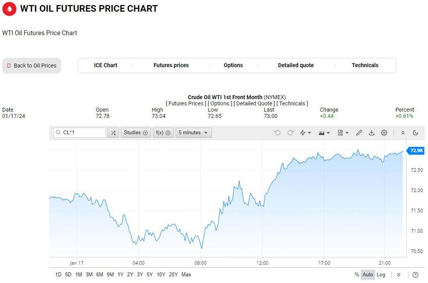Open the drawing pencil tool
This screenshot has height=283, width=428.
pos(359,133)
